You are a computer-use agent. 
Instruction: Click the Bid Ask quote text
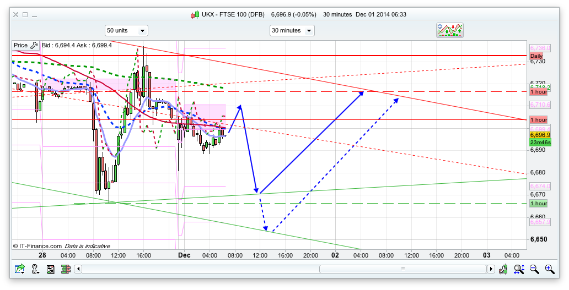[77, 45]
